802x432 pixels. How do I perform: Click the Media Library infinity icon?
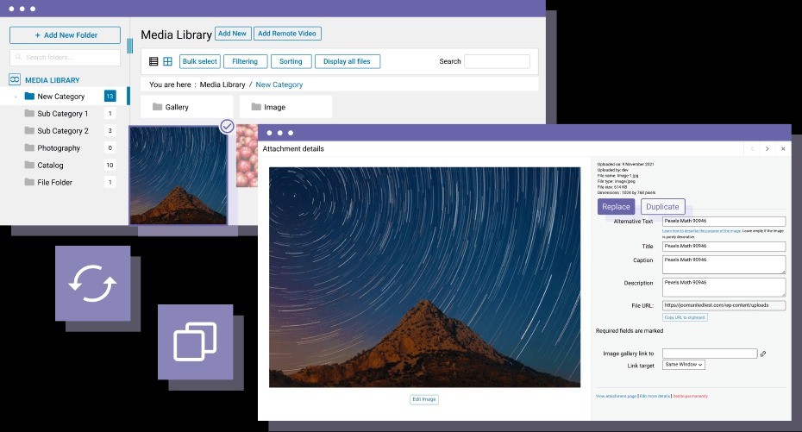pyautogui.click(x=15, y=80)
